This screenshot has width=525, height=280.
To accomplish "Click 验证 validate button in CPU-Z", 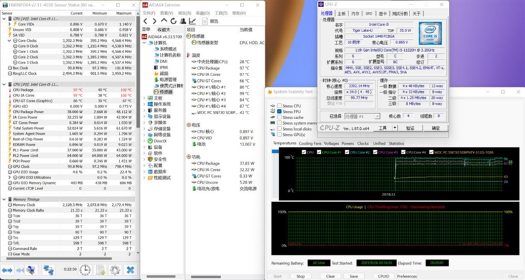I will pyautogui.click(x=411, y=128).
